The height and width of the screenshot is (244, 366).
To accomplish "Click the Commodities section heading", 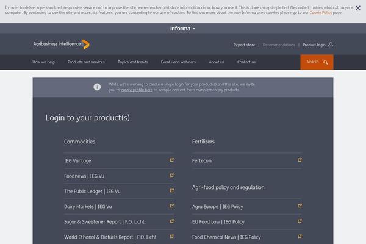I will pos(79,142).
